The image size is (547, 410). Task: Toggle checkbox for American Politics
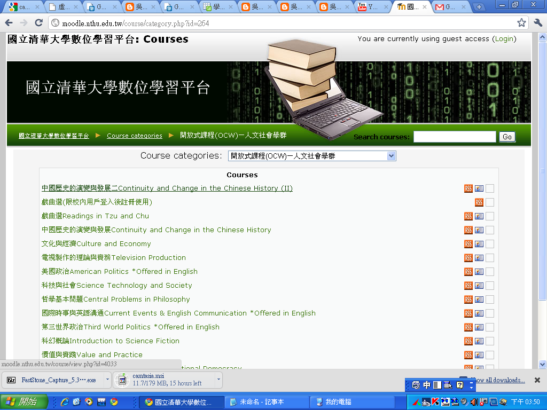click(x=490, y=272)
